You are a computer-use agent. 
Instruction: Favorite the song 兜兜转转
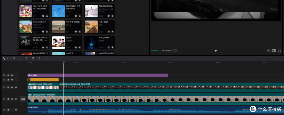click(x=43, y=47)
